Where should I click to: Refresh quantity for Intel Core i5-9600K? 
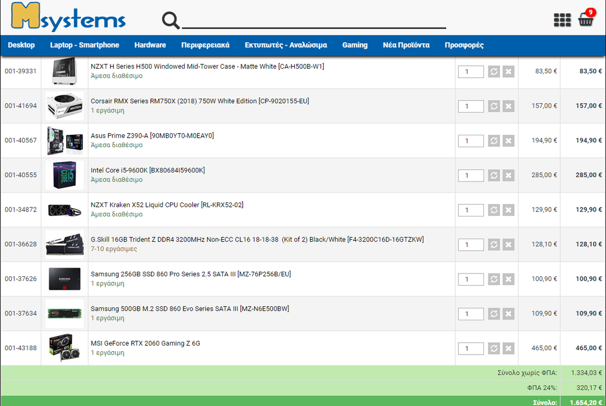[x=494, y=175]
